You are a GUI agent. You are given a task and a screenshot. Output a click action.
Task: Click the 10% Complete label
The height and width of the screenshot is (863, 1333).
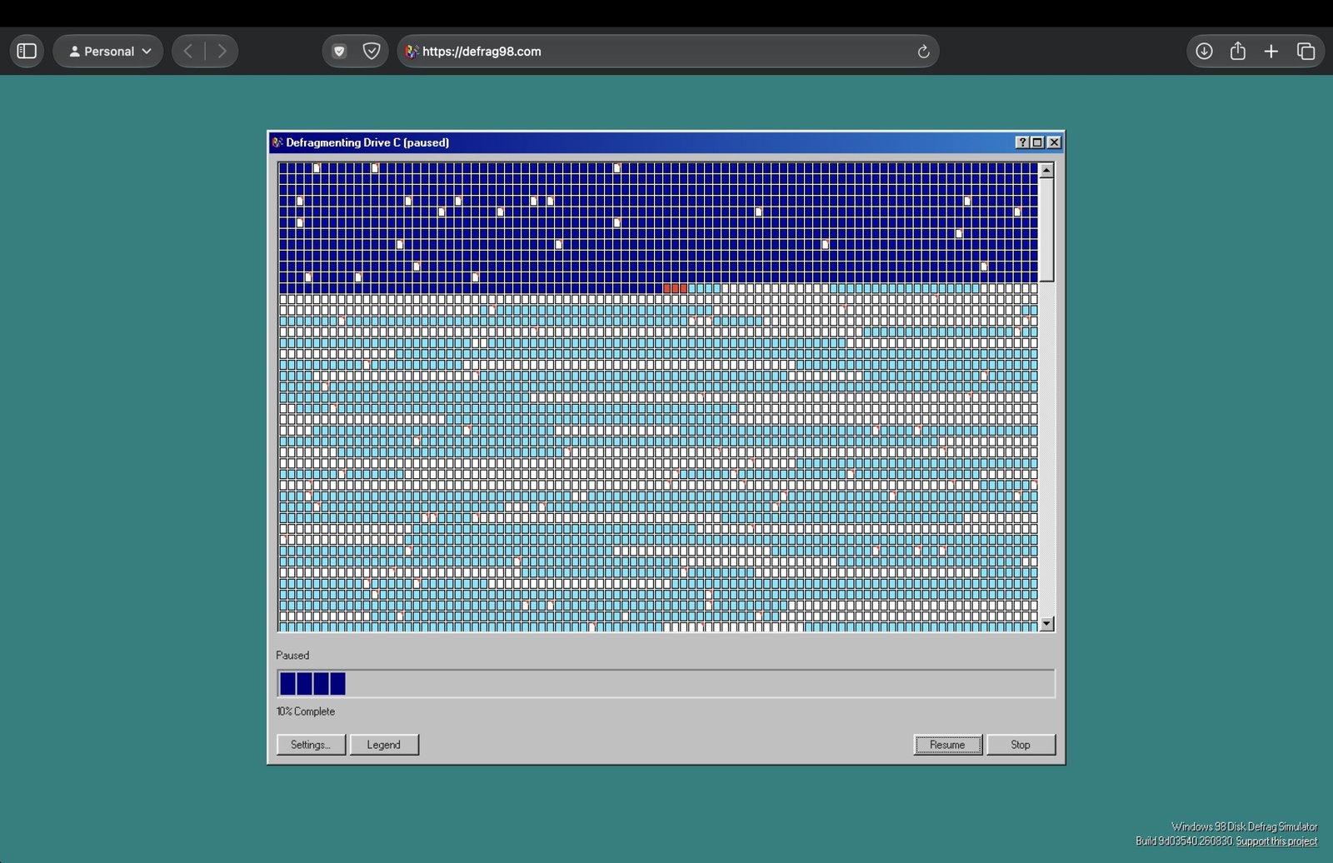(306, 711)
